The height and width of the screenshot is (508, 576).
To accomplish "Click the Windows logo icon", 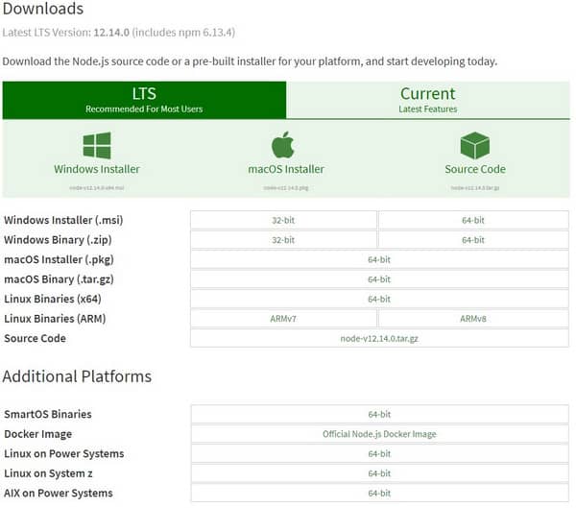I will 97,145.
